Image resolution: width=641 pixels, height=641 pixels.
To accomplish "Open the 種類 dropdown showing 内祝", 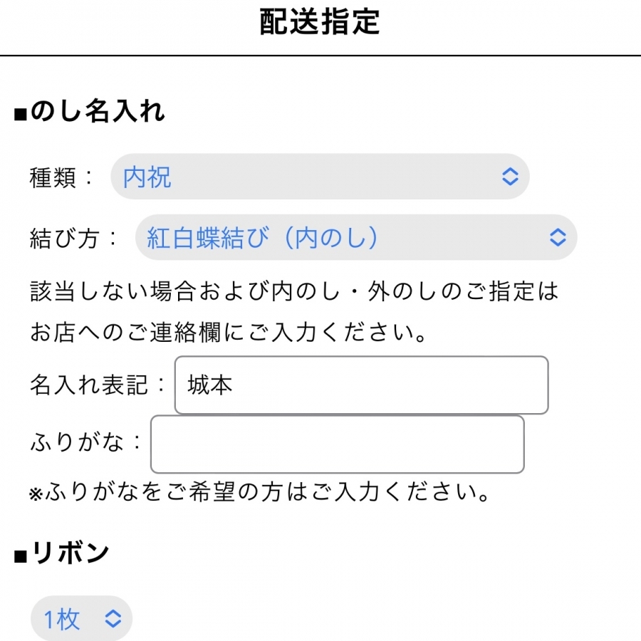I will tap(319, 177).
